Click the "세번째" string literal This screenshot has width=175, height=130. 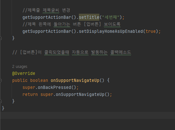pyautogui.click(x=111, y=17)
